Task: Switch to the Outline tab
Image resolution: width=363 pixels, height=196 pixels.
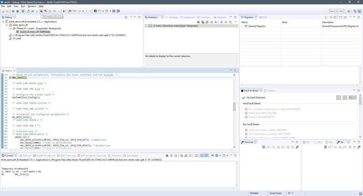Action: 270,91
